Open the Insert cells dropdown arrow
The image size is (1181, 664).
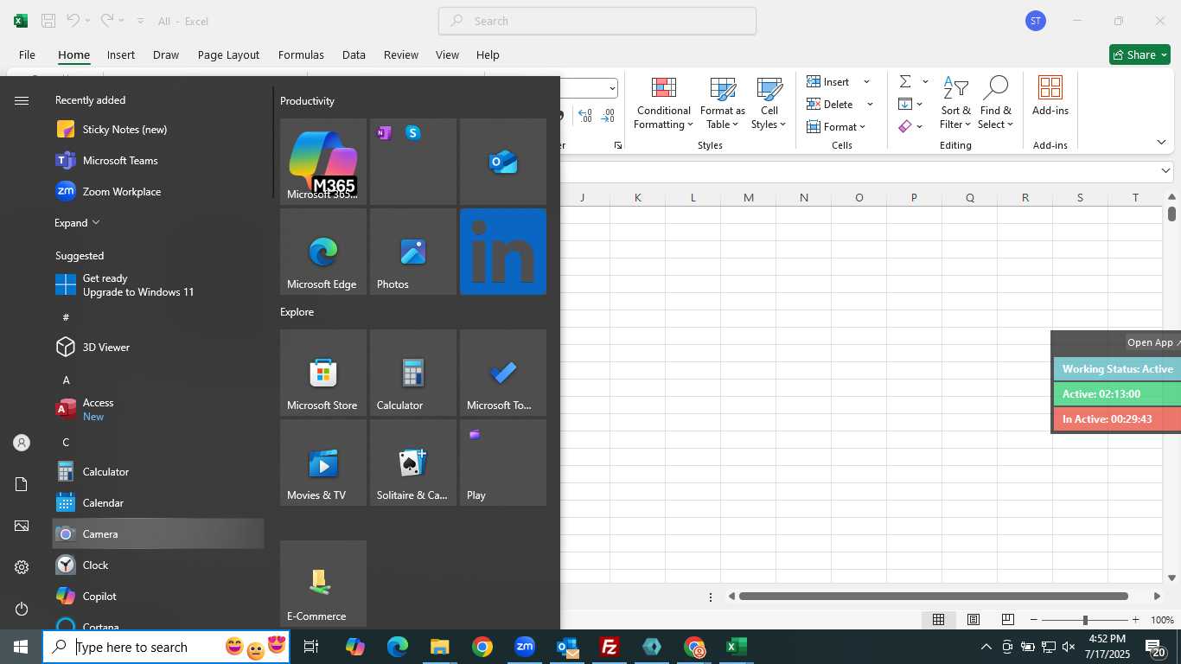[866, 82]
